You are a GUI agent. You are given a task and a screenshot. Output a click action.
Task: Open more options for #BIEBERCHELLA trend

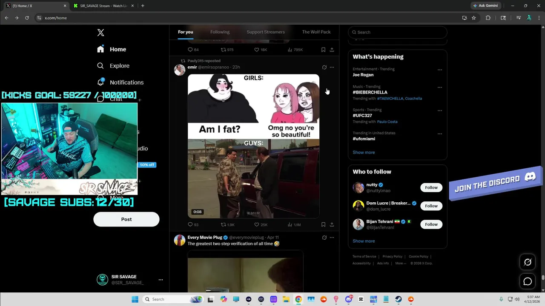[x=440, y=88]
